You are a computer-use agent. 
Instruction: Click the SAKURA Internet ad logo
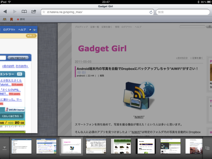[x=15, y=109]
